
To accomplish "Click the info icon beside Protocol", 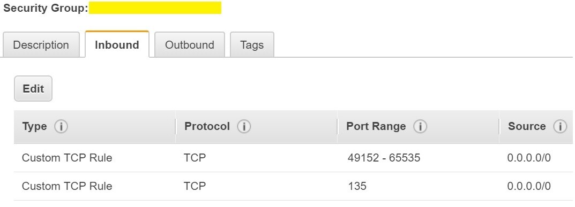I will point(244,127).
